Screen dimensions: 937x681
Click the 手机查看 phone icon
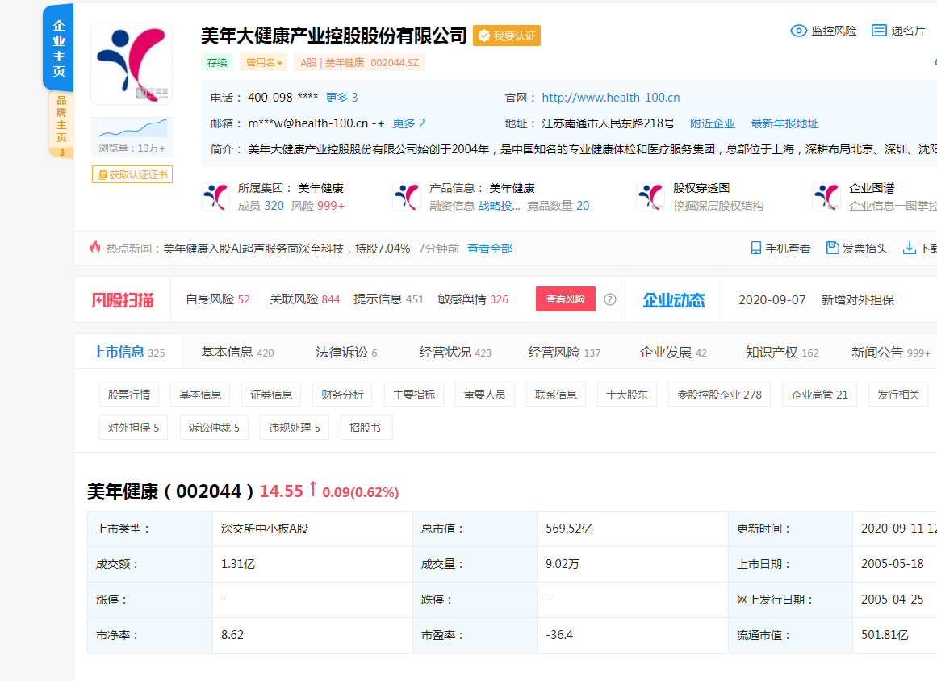click(x=756, y=248)
